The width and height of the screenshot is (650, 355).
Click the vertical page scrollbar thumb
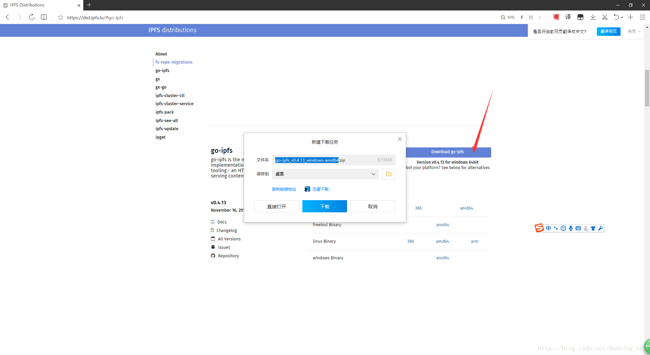tap(647, 88)
